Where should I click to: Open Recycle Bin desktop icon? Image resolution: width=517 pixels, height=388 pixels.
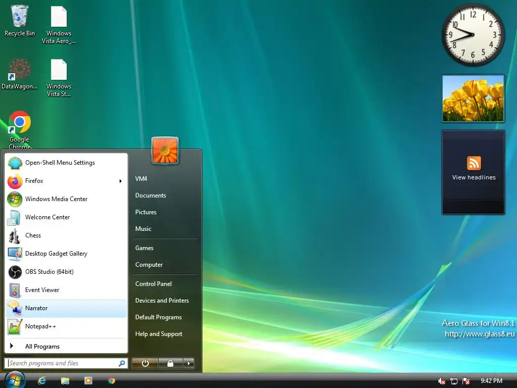coord(20,20)
